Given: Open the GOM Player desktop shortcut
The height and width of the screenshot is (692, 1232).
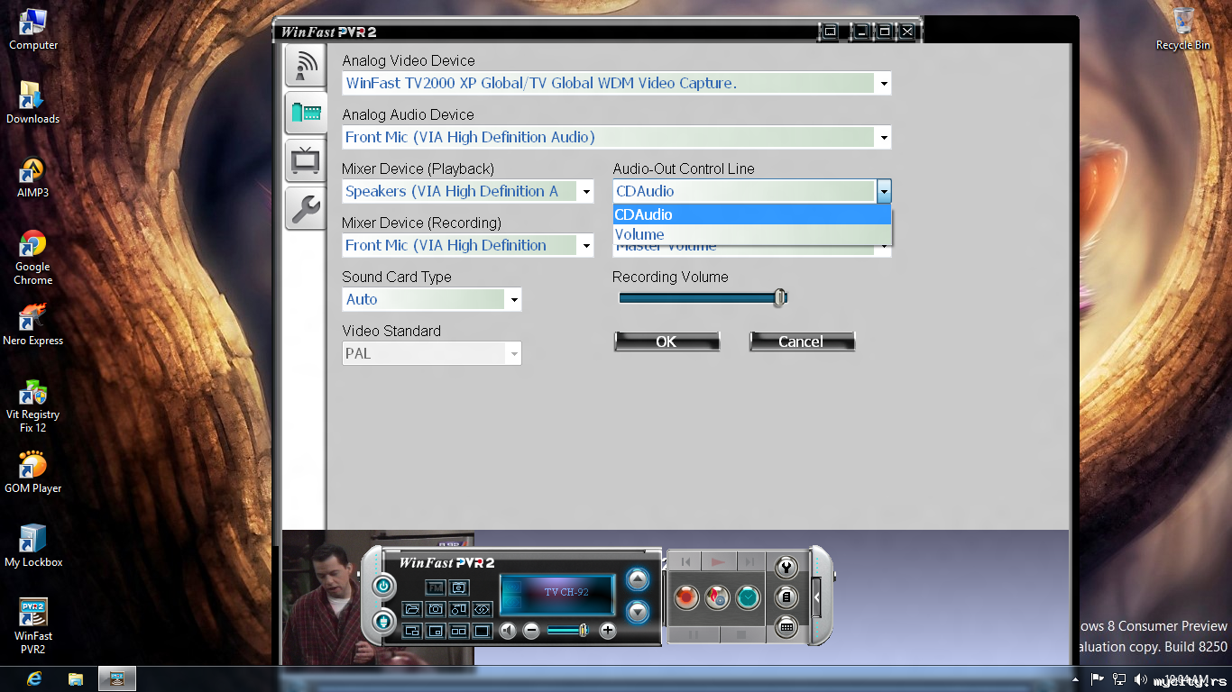Looking at the screenshot, I should tap(32, 472).
